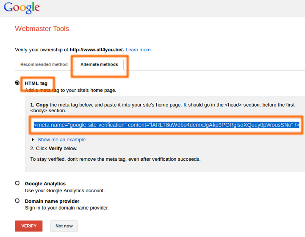Click the '1. Copy the meta tag below' instruction
The image size is (305, 237).
coord(162,107)
